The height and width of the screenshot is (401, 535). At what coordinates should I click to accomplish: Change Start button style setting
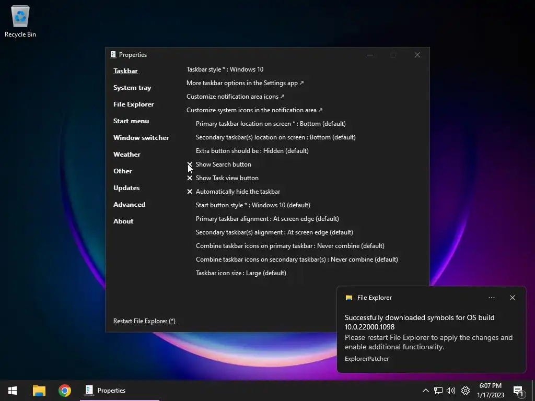[253, 205]
